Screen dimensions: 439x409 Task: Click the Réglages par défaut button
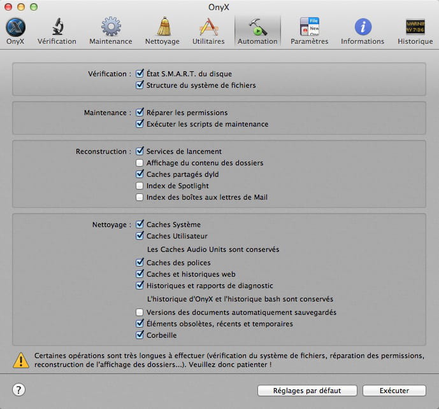pos(307,391)
